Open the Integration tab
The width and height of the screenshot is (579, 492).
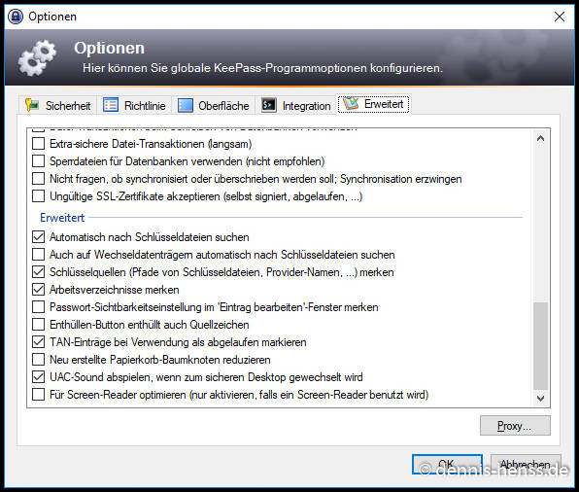[296, 105]
